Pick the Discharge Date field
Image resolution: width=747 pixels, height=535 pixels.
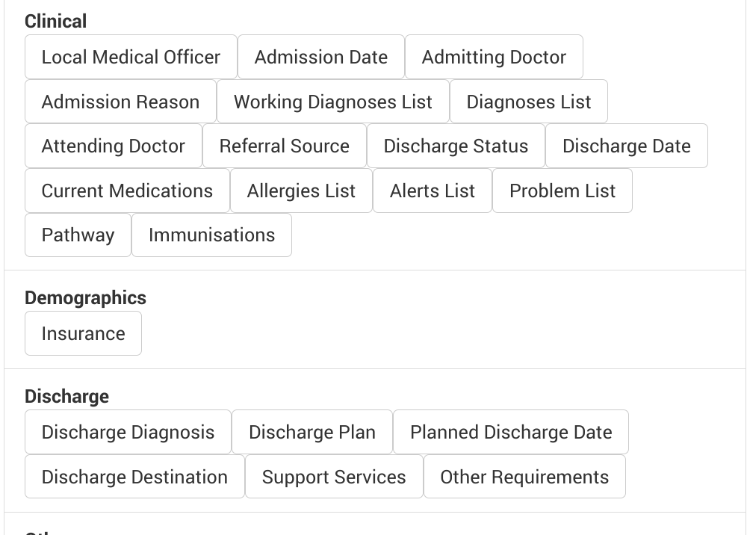click(626, 146)
